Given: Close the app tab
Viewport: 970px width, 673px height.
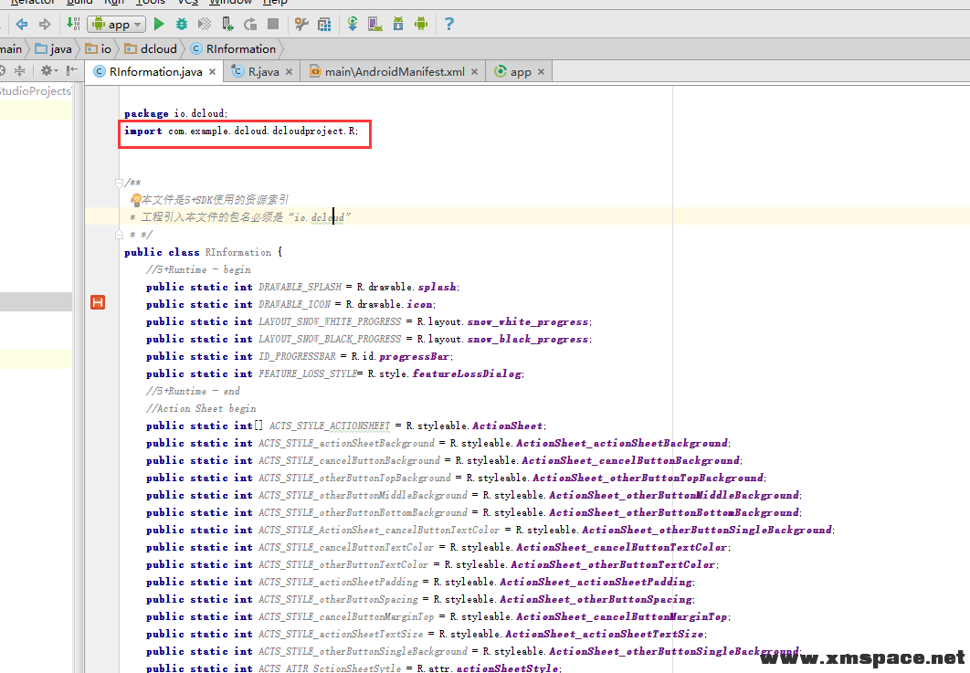Looking at the screenshot, I should 542,72.
